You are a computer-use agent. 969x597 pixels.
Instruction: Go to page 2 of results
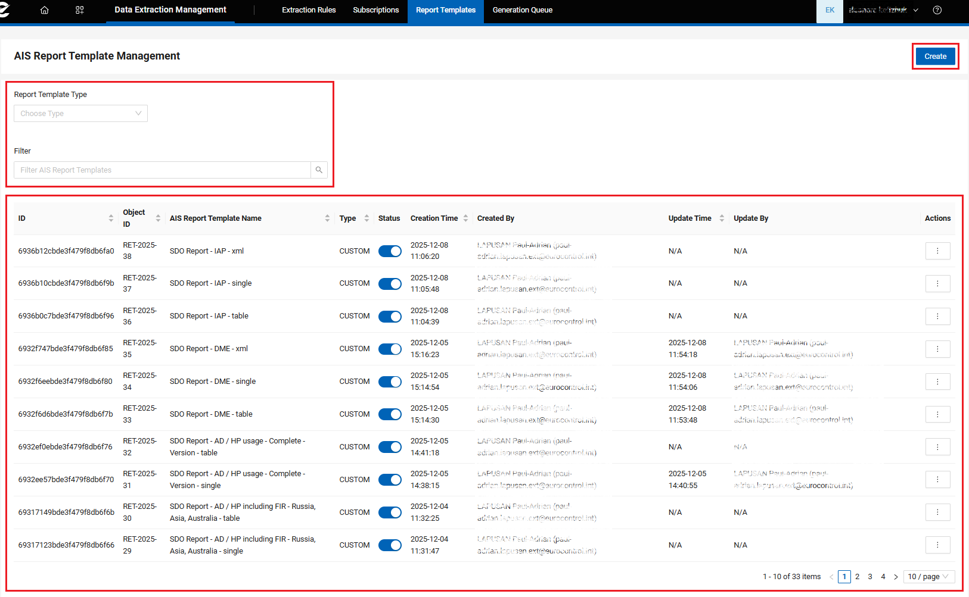(x=857, y=577)
